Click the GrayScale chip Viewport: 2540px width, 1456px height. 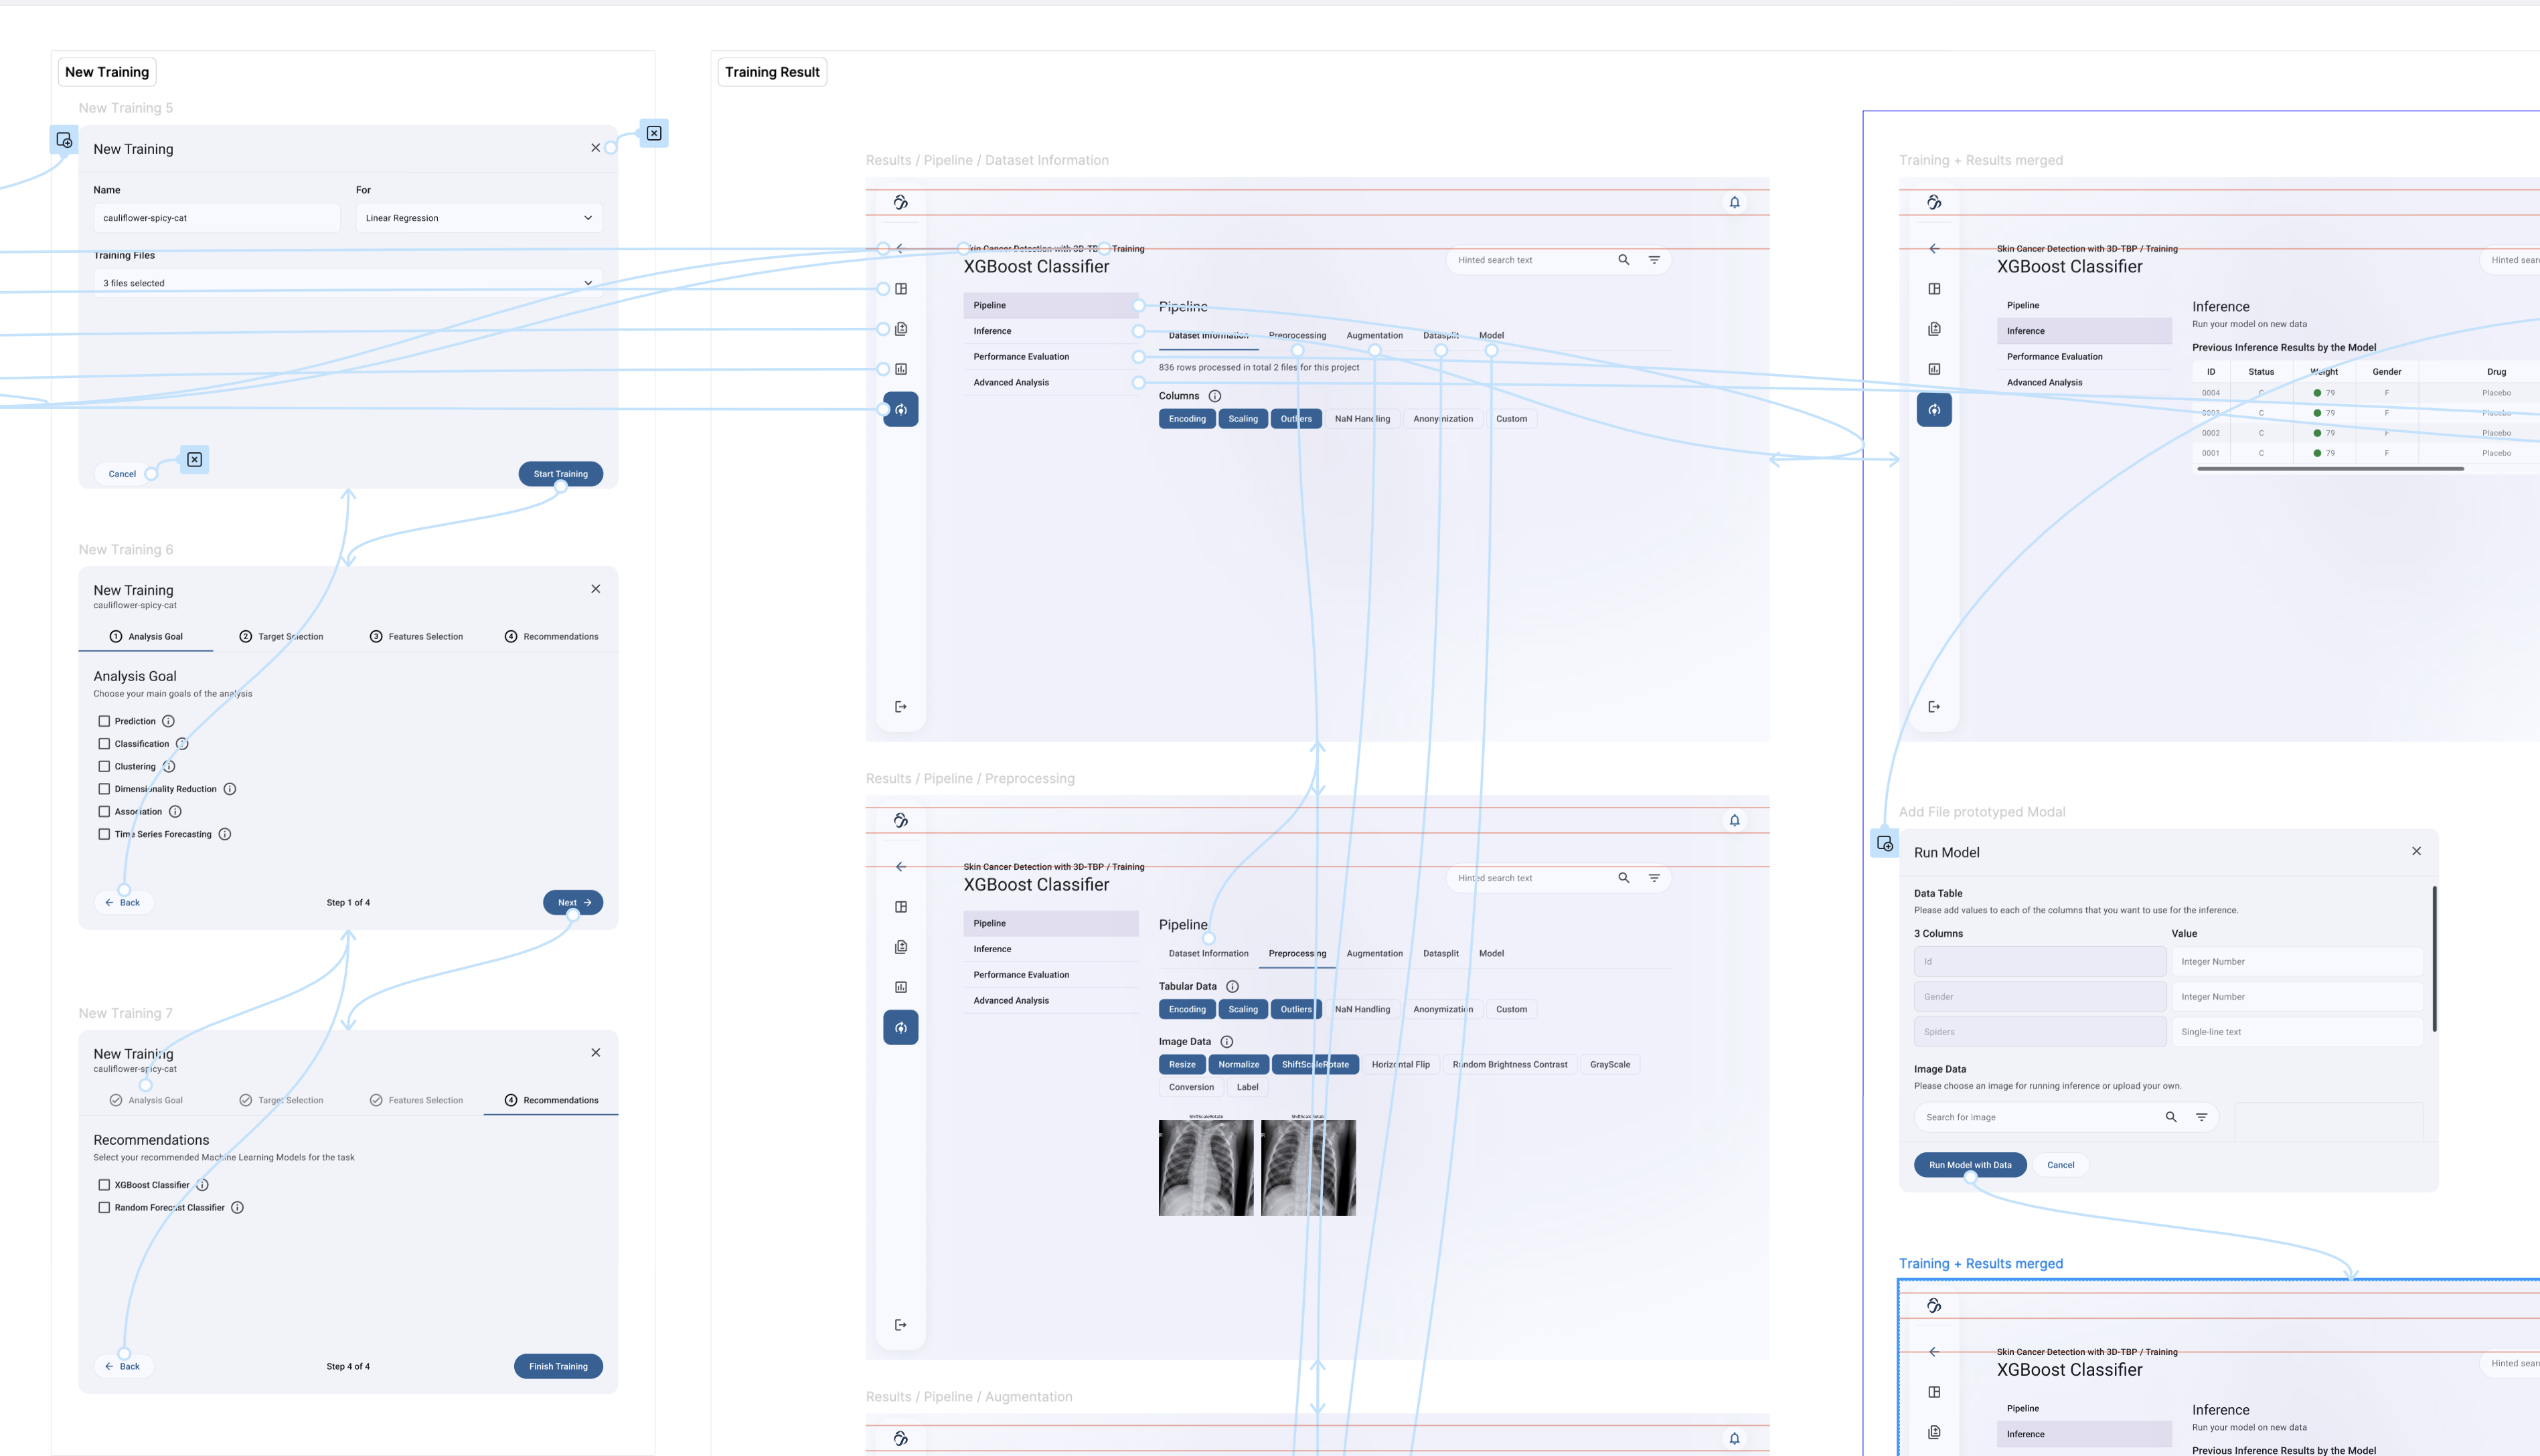point(1609,1064)
